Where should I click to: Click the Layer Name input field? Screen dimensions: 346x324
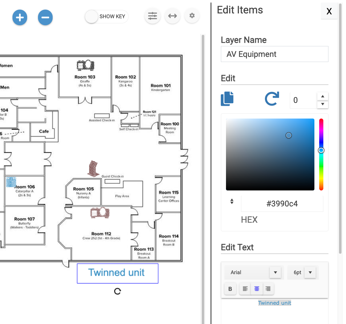275,54
